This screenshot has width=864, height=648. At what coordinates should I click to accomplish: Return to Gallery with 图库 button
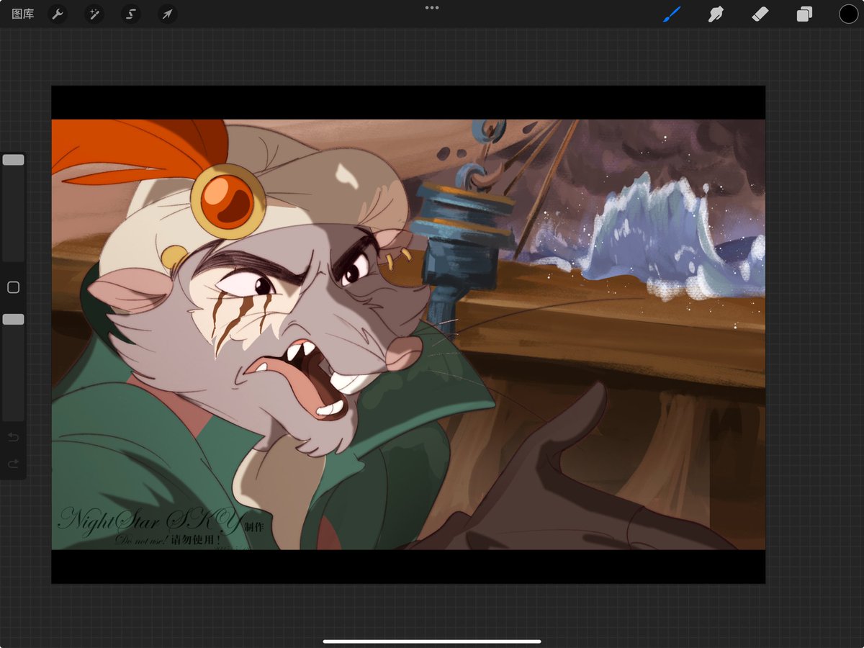[22, 14]
